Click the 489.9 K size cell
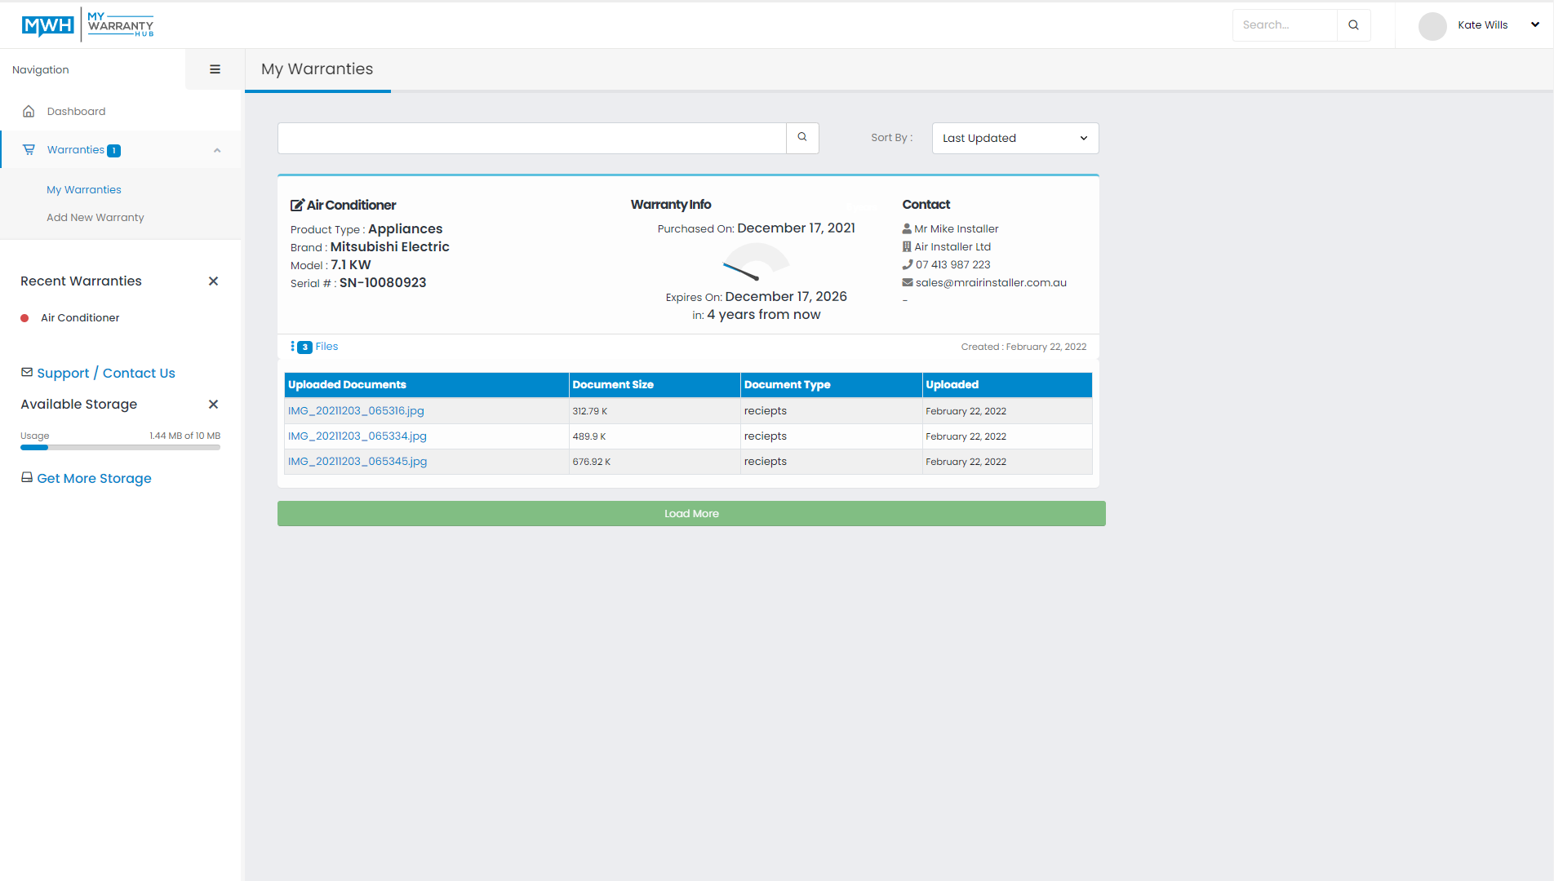The image size is (1554, 881). pos(655,436)
